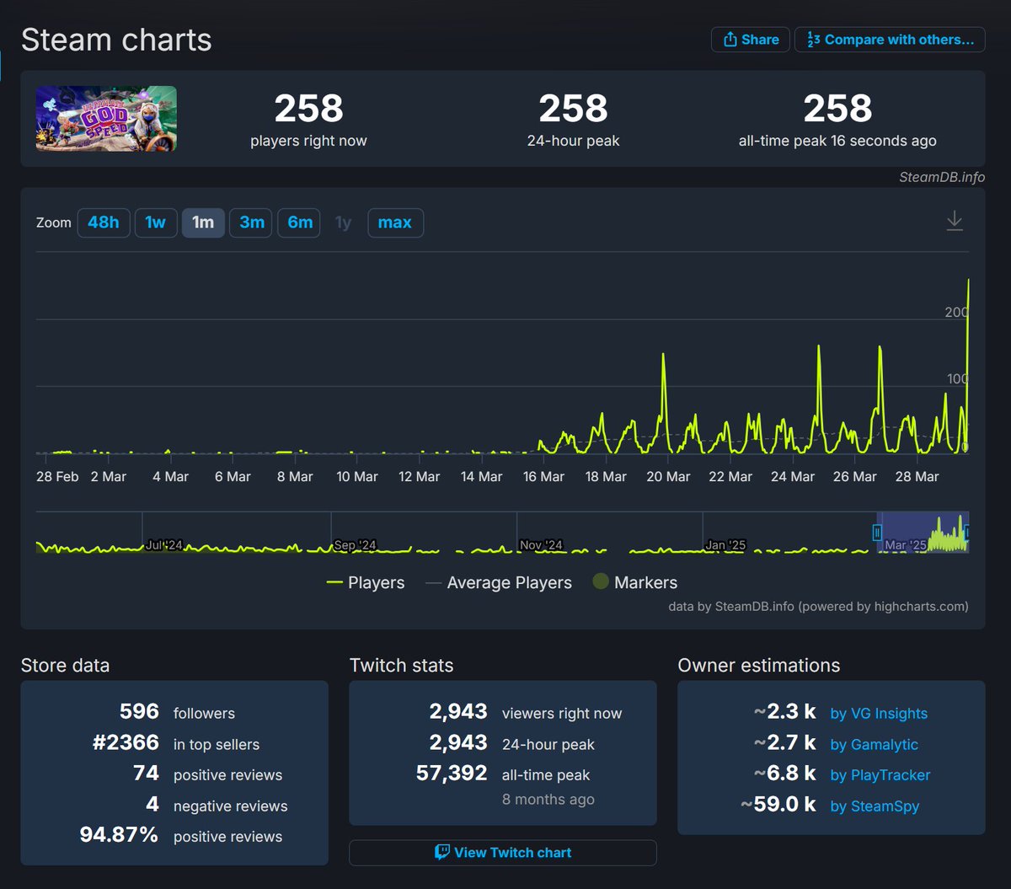The height and width of the screenshot is (889, 1011).
Task: Toggle the Average Players legend item
Action: [x=499, y=582]
